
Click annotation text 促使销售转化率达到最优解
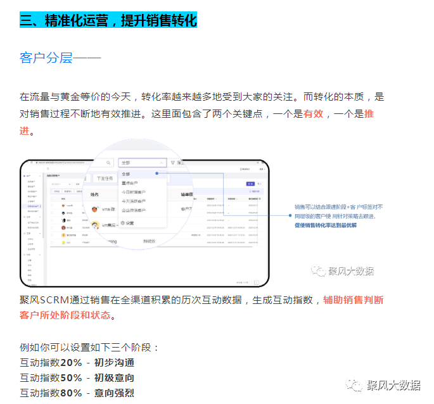coord(326,225)
